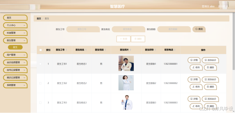Click the 医生姓名3 cell
235x113 pixels.
point(82,103)
